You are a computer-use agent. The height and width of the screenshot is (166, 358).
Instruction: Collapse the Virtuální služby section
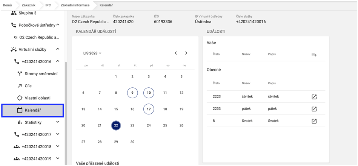tap(58, 49)
